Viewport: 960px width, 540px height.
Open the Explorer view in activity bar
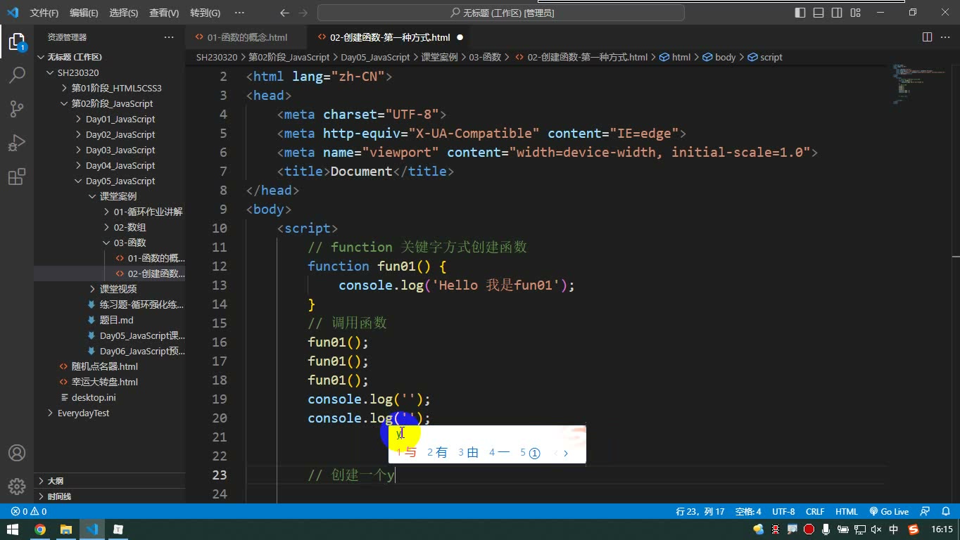pos(16,41)
